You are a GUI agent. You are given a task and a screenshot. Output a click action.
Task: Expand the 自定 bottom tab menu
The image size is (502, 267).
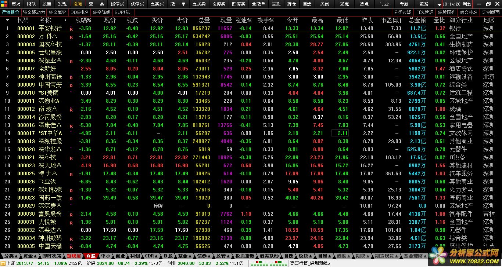[x=324, y=256]
